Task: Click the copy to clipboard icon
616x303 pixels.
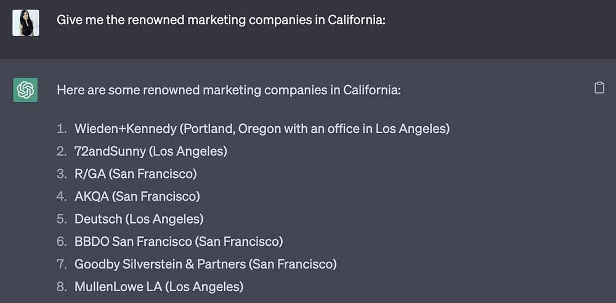Action: pos(599,88)
